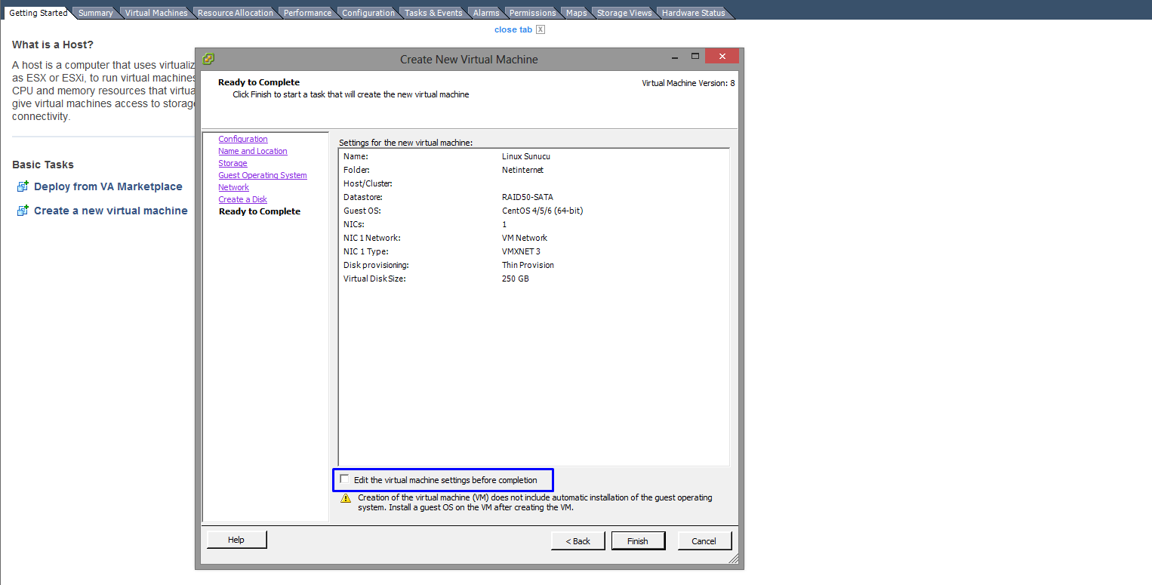Click the X icon beside close tab

[x=541, y=29]
